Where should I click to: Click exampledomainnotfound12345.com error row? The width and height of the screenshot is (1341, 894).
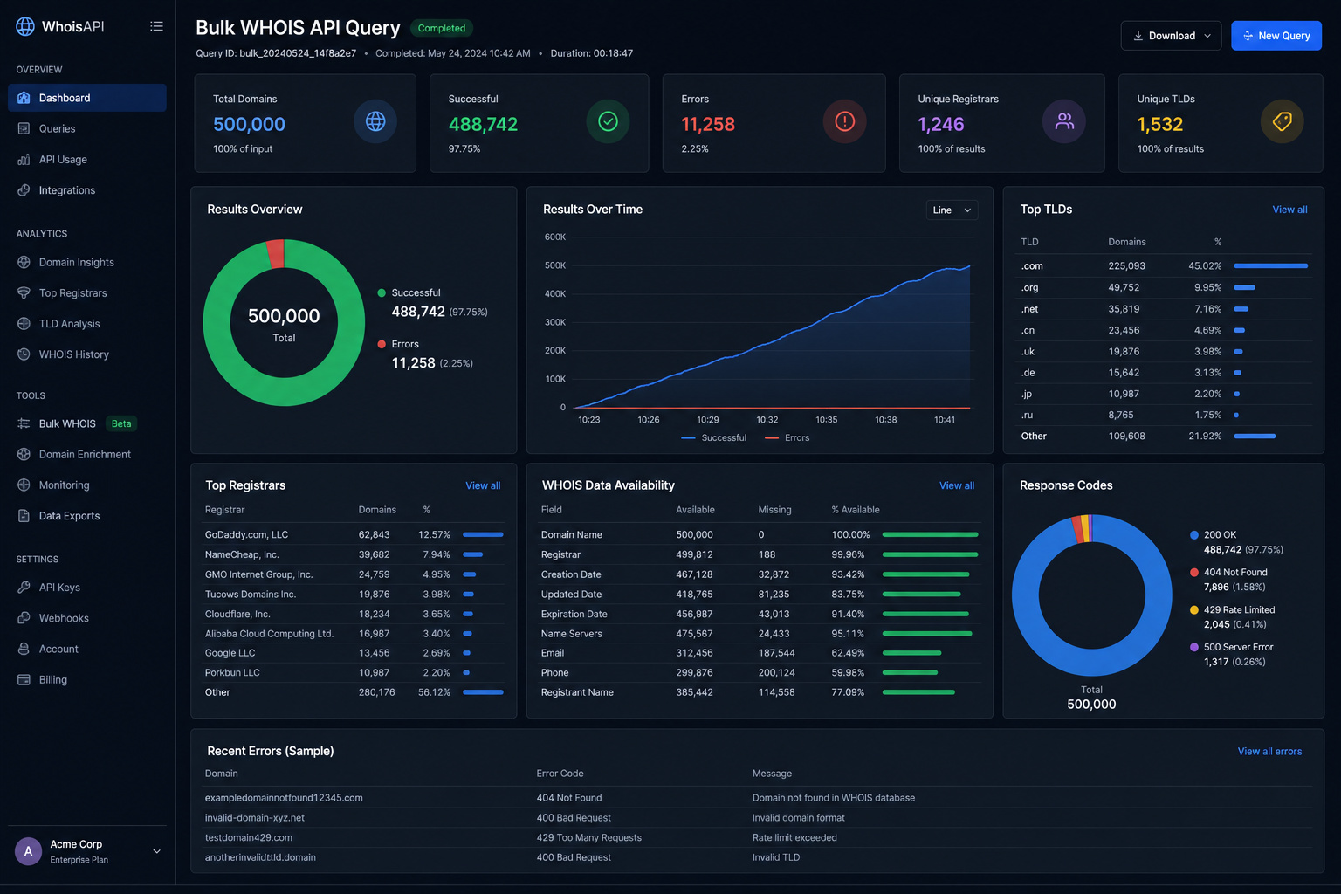coord(758,798)
